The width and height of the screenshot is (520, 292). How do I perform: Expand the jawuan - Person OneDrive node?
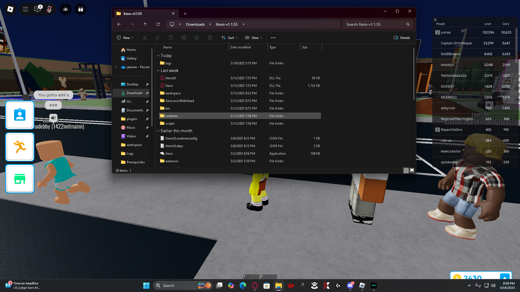[116, 67]
